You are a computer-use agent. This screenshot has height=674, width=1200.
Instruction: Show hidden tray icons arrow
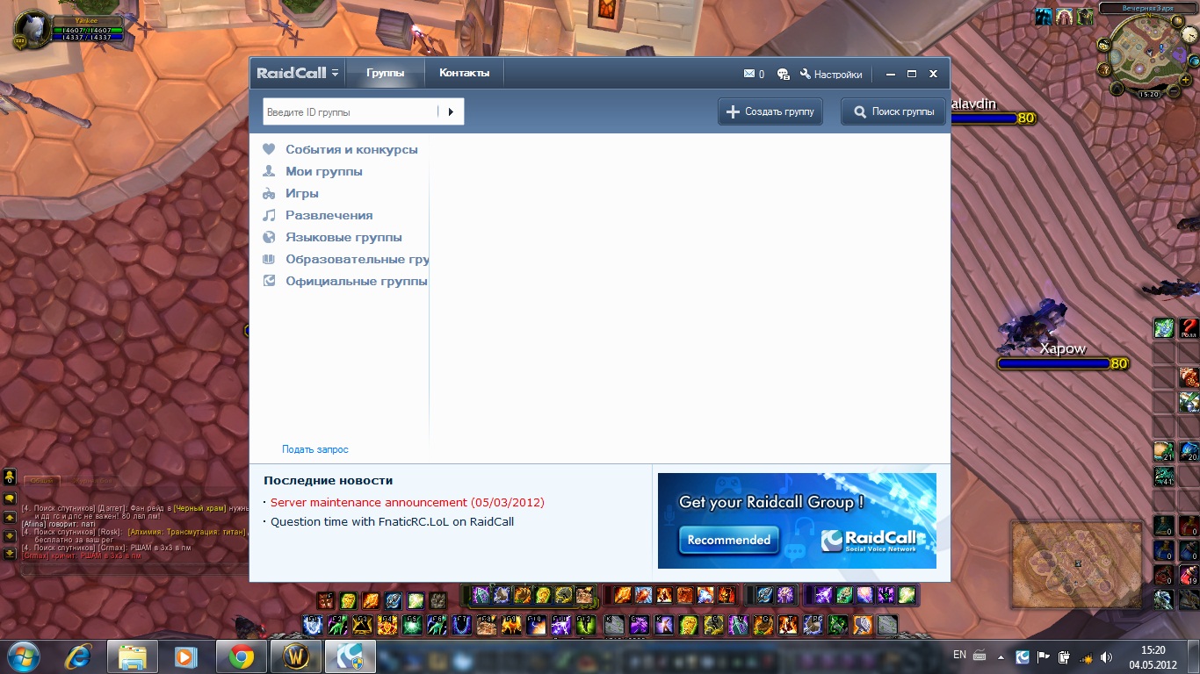[x=1001, y=656]
